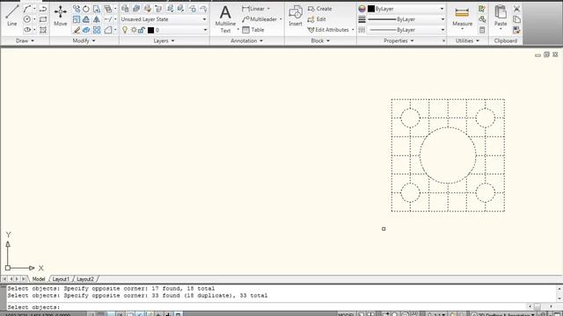Click the Create block button
This screenshot has height=316, width=563.
tap(320, 9)
